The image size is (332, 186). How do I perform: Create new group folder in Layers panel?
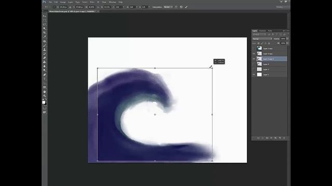click(x=275, y=138)
